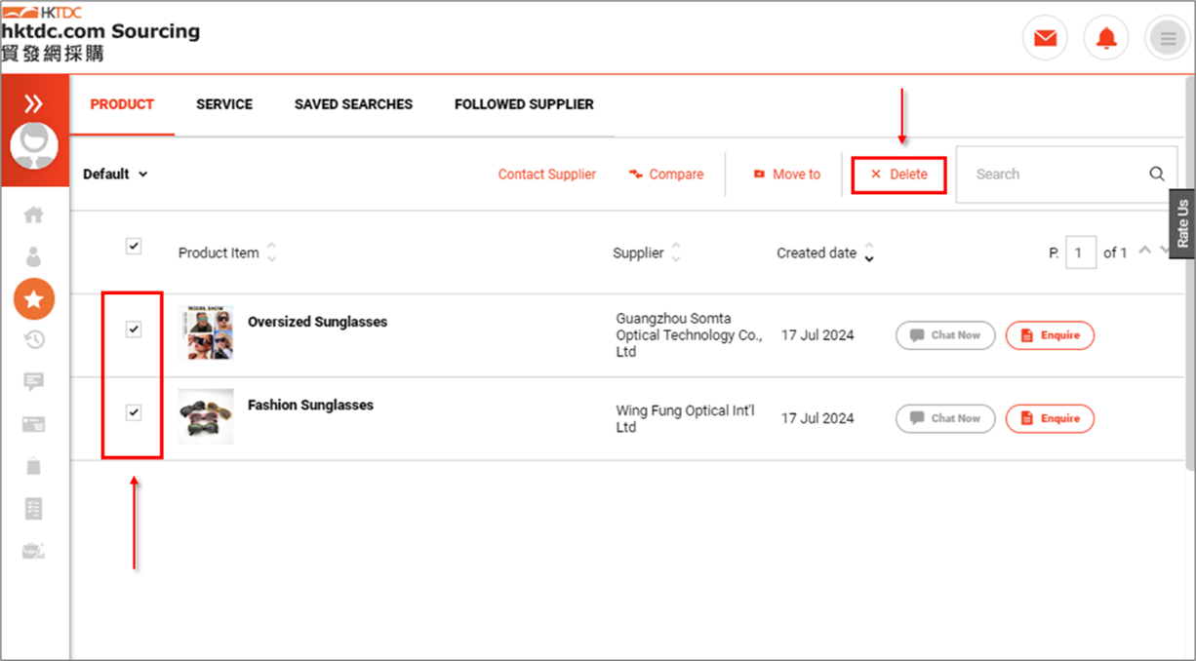This screenshot has height=661, width=1196.
Task: Click the Move to button
Action: click(x=786, y=175)
